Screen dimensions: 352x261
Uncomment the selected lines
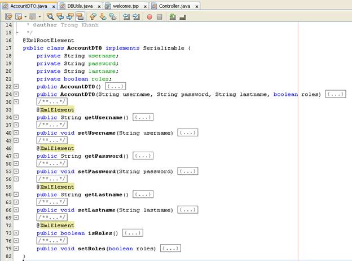[183, 17]
